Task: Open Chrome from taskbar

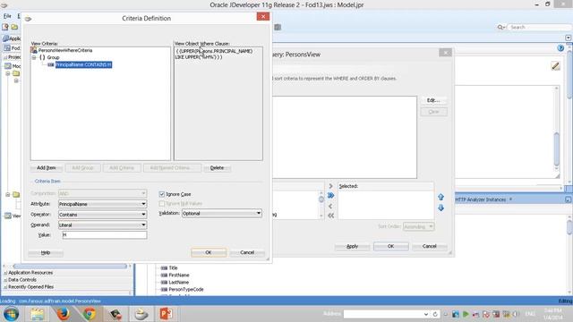Action: tap(90, 314)
